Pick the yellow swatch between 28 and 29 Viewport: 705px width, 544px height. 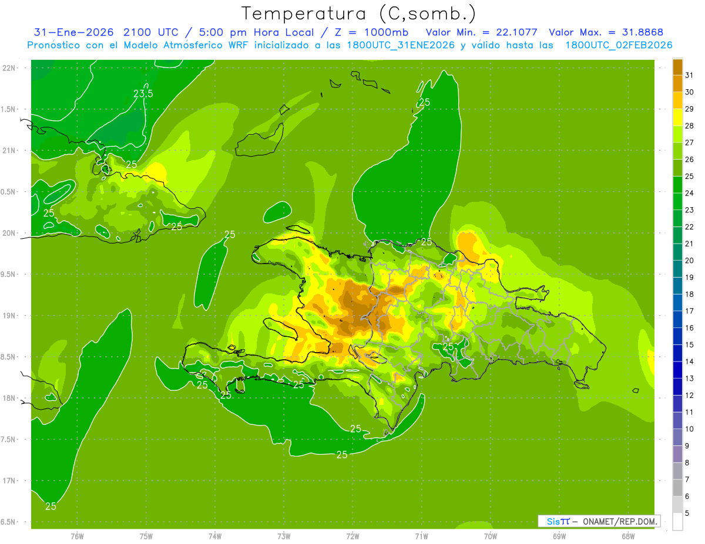coord(677,117)
